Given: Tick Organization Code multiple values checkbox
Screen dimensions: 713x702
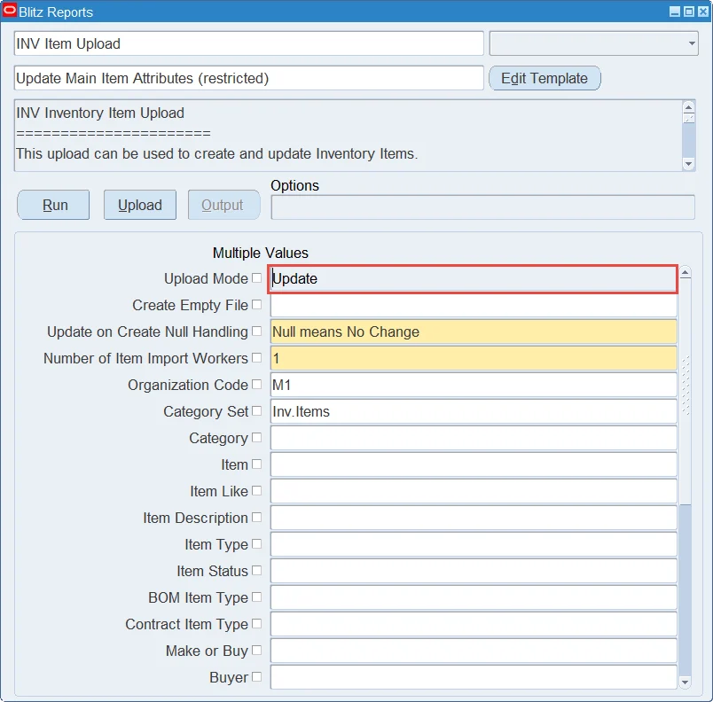Looking at the screenshot, I should (x=257, y=384).
